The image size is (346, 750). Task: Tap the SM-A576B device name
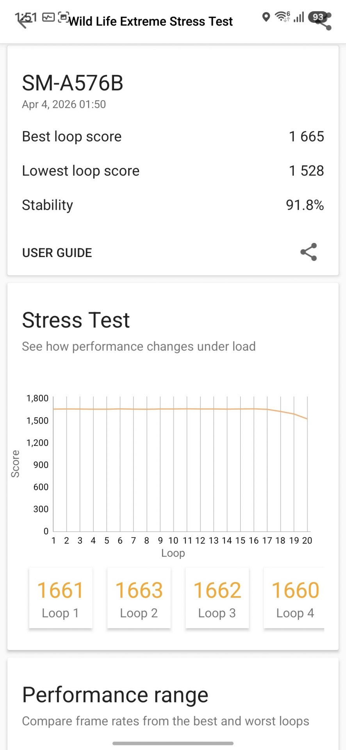point(73,83)
